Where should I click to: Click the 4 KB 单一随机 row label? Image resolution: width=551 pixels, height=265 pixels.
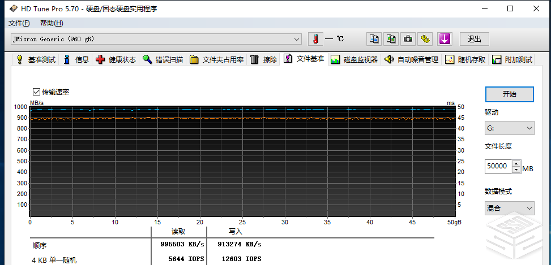pyautogui.click(x=54, y=260)
